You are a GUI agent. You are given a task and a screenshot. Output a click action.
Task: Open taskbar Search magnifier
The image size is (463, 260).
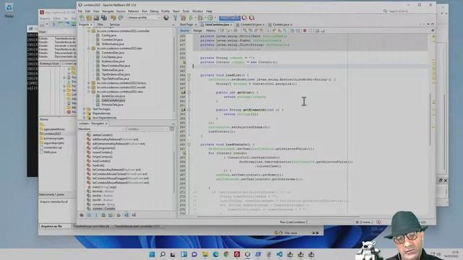click(163, 254)
